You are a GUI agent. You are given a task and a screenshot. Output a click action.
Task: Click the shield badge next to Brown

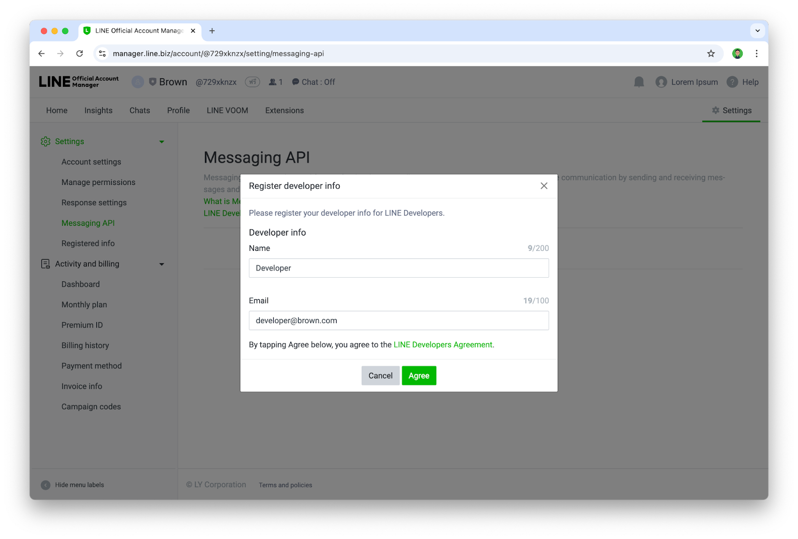pos(153,82)
